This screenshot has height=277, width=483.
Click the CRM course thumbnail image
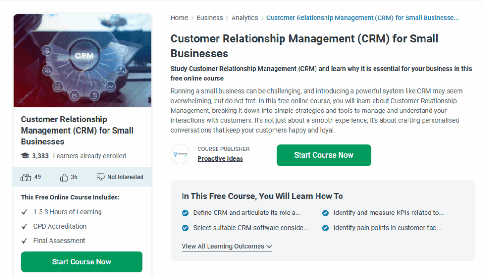coord(83,60)
